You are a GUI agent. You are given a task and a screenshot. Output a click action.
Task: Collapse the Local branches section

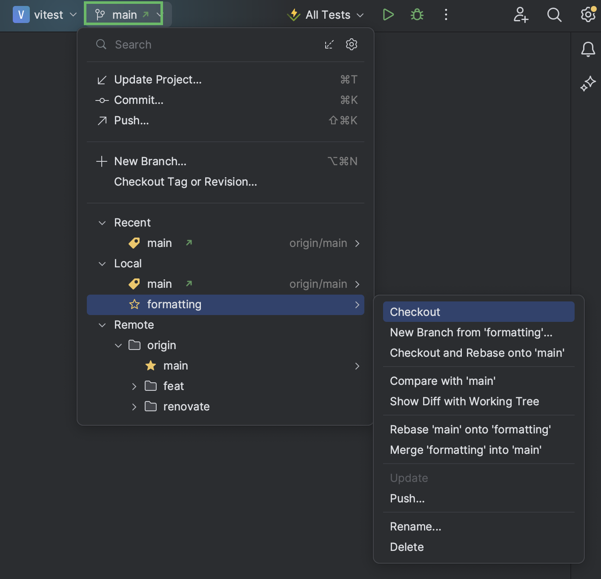(x=102, y=264)
